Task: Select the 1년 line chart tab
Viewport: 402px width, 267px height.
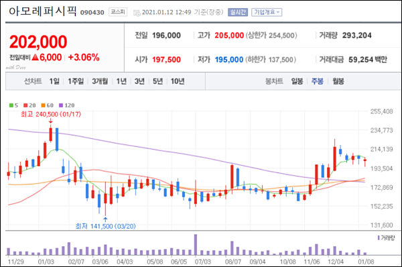Action: (121, 81)
